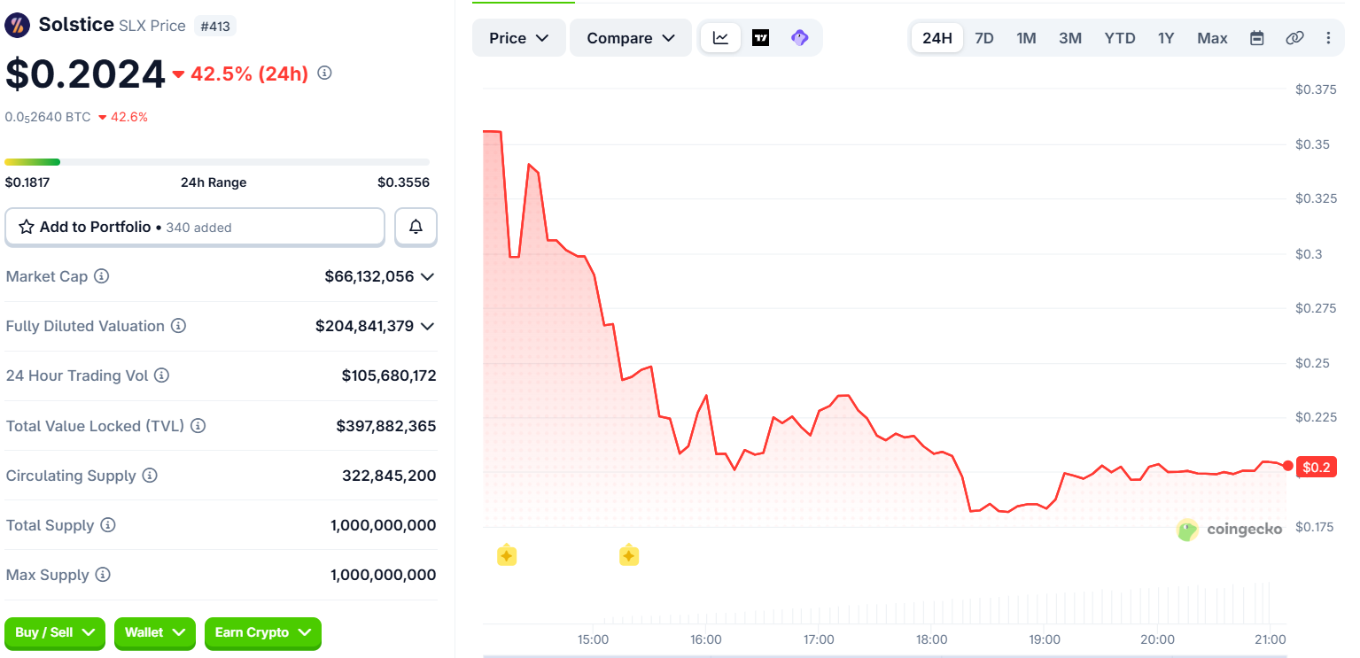Click the $0.375 price axis label
Screen dimensions: 1360x658
1316,89
